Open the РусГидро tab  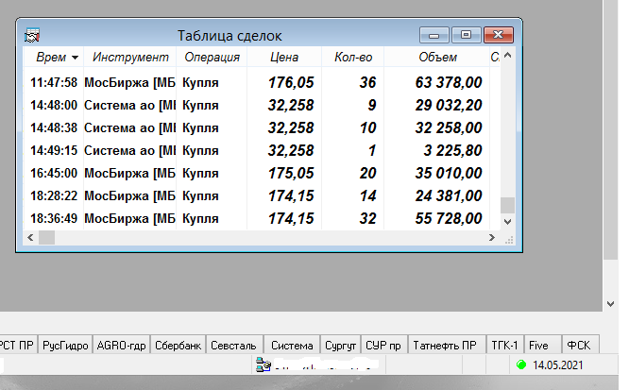65,345
